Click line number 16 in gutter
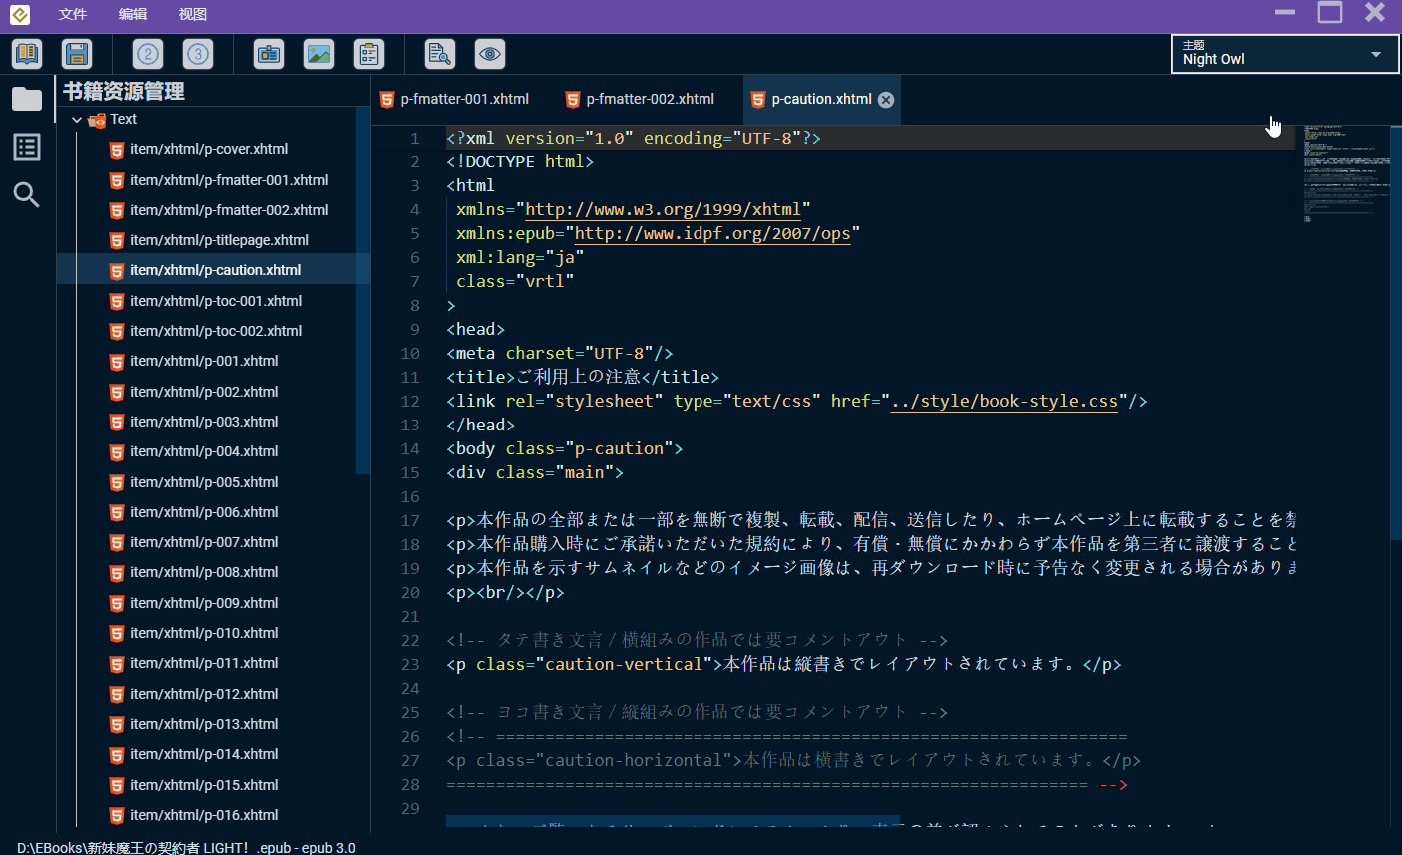The image size is (1402, 855). pos(410,496)
